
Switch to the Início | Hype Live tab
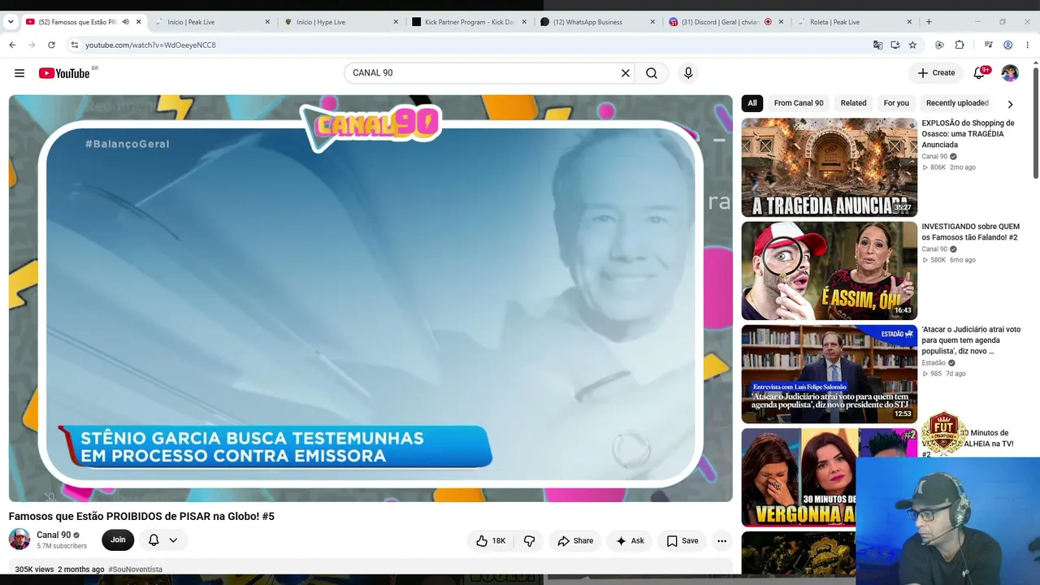coord(341,22)
